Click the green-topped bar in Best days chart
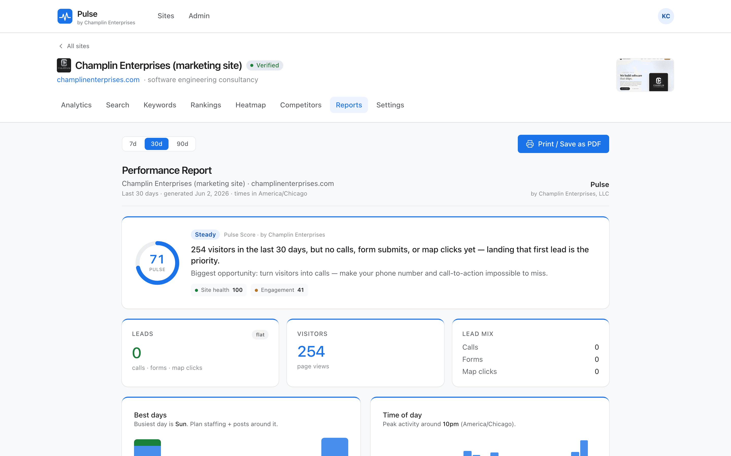 coord(147,448)
